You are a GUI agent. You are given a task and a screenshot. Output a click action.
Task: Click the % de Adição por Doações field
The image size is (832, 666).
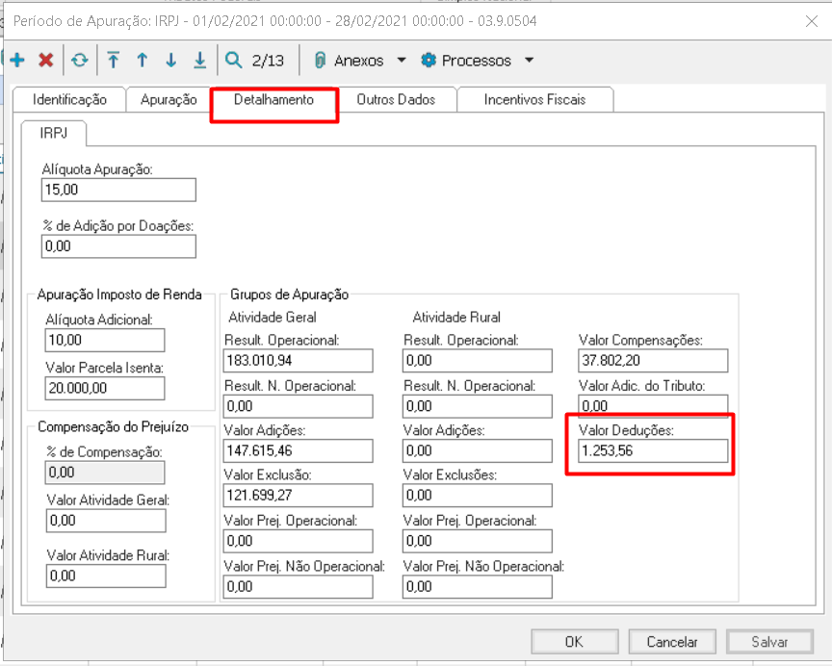point(118,246)
